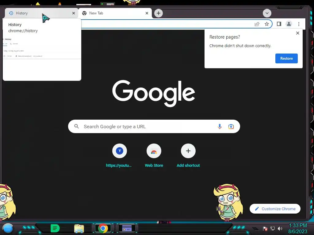Click the share page icon
314x235 pixels.
pos(257,24)
